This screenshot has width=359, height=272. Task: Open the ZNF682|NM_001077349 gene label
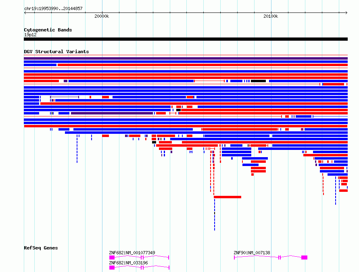click(132, 253)
